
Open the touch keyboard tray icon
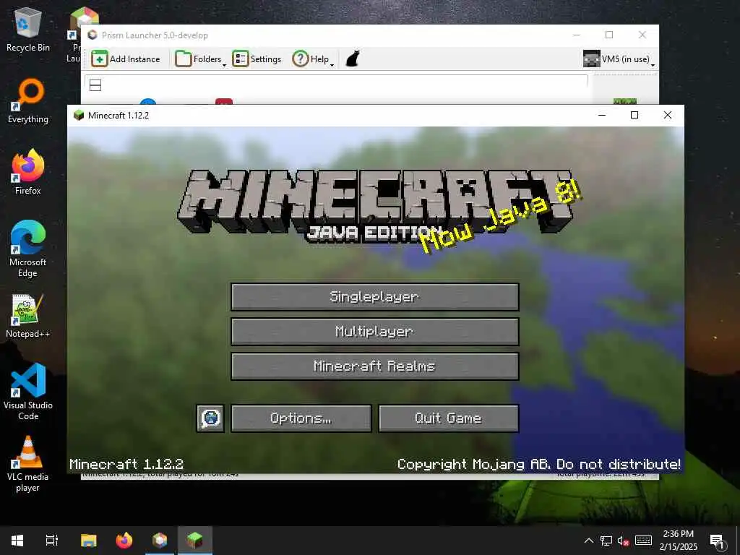coord(643,541)
